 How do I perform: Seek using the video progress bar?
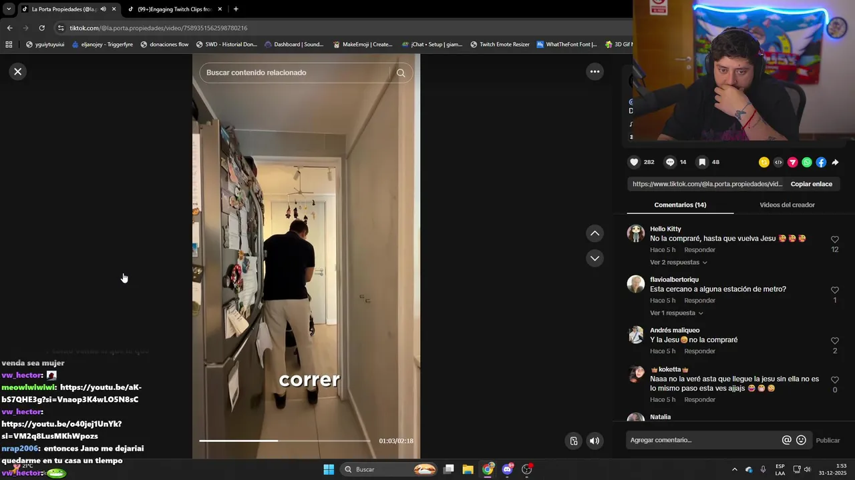pos(285,441)
